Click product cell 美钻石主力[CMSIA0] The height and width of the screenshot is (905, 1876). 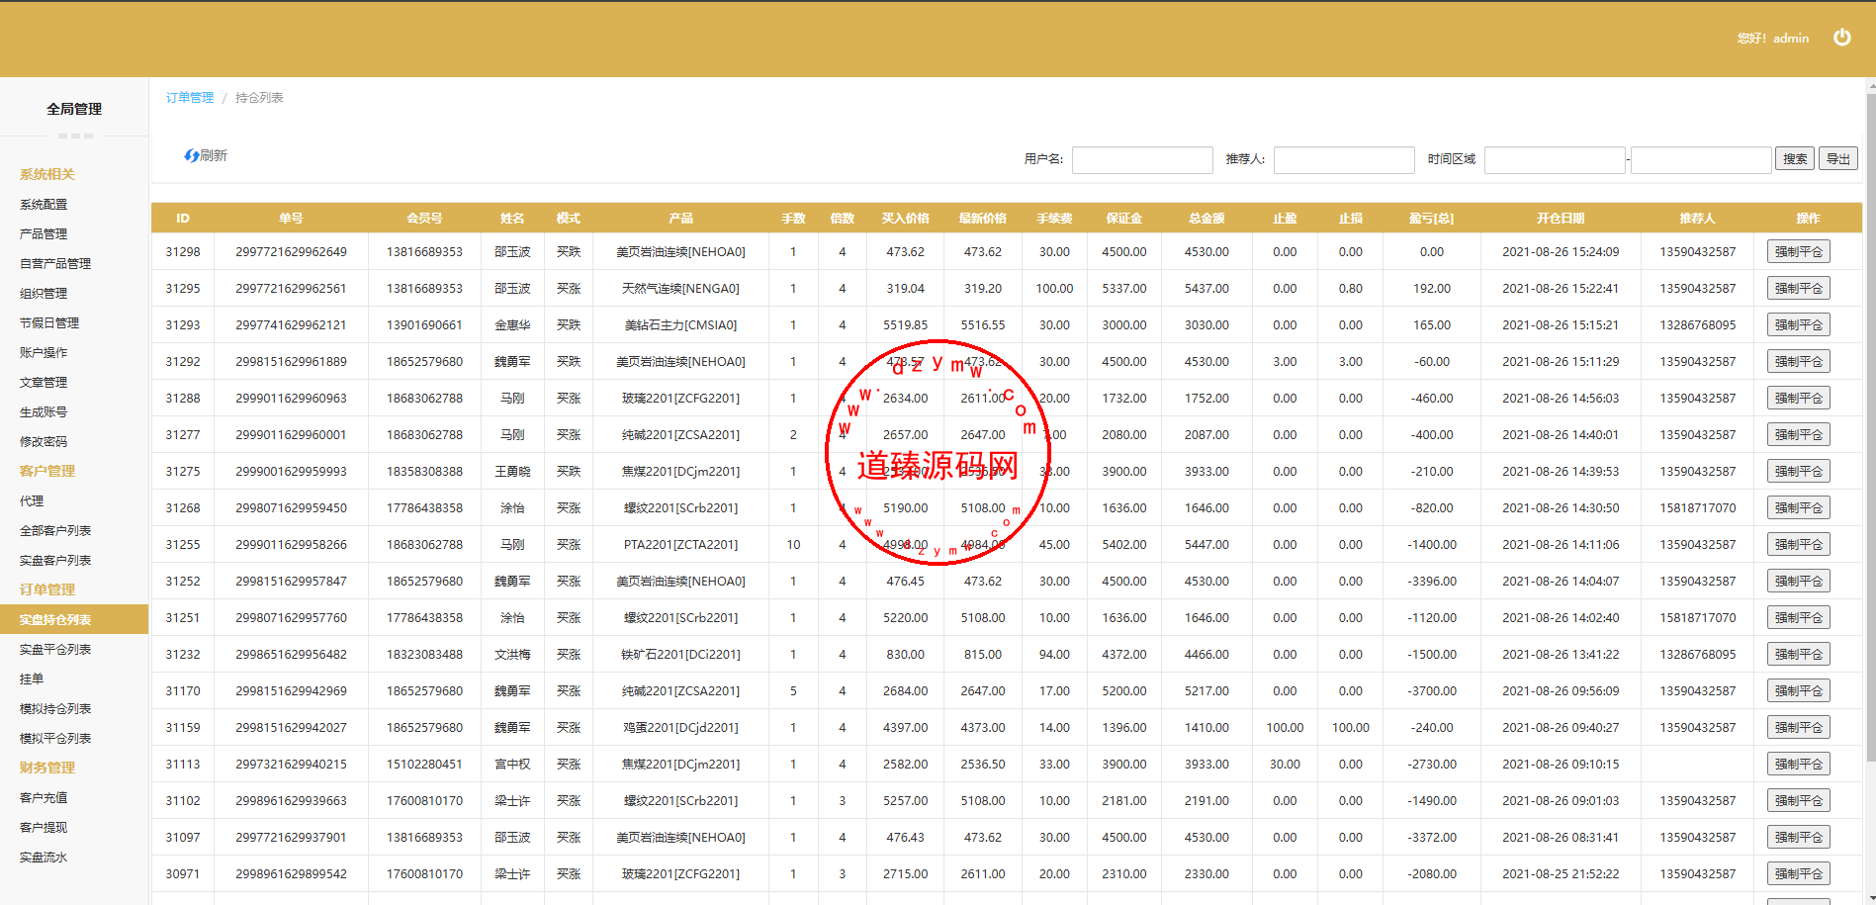(680, 325)
